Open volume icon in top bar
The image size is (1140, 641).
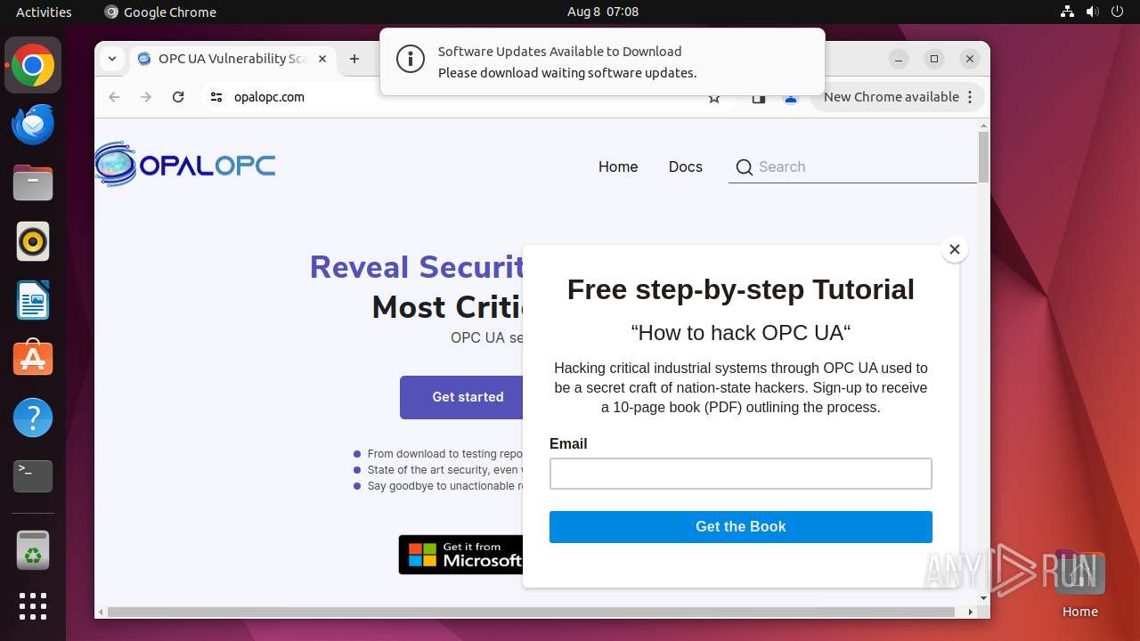[x=1093, y=12]
